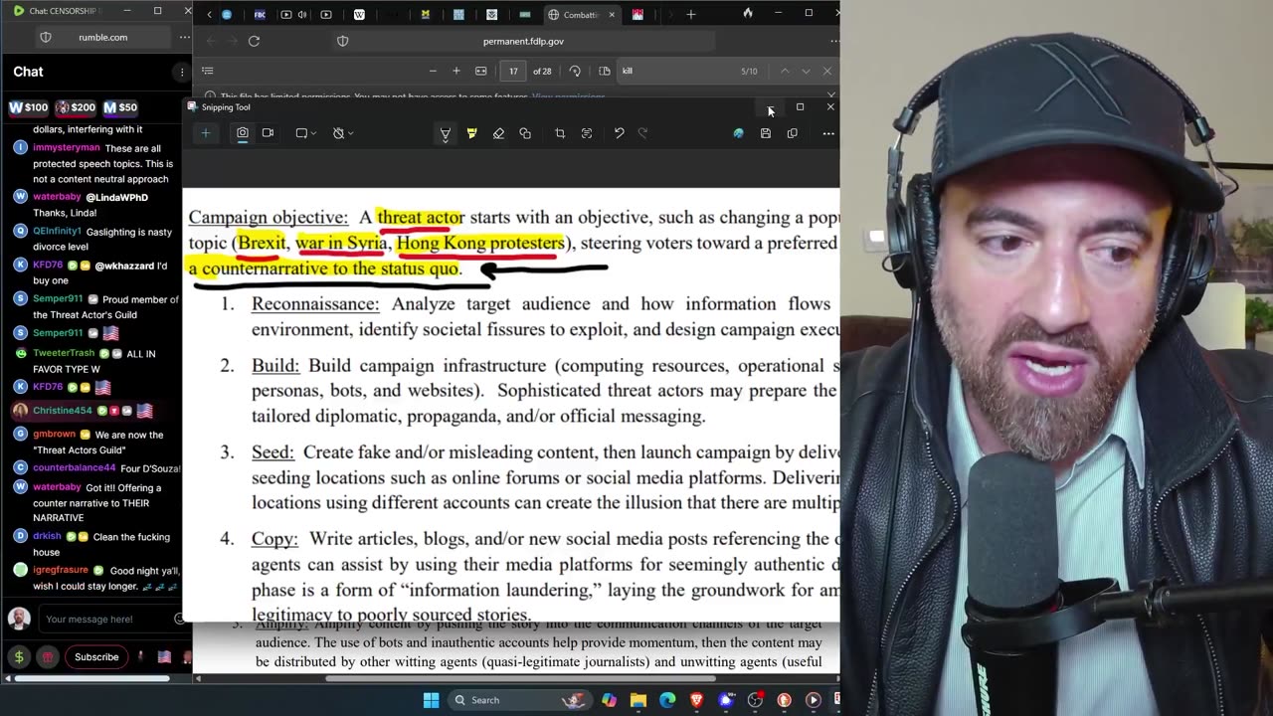Open File Explorer from the taskbar

pyautogui.click(x=638, y=700)
